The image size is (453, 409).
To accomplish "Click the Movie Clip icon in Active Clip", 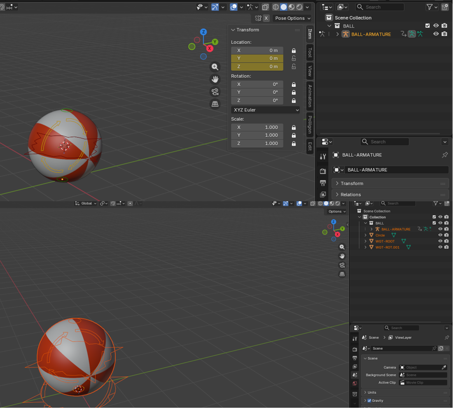I will [402, 383].
